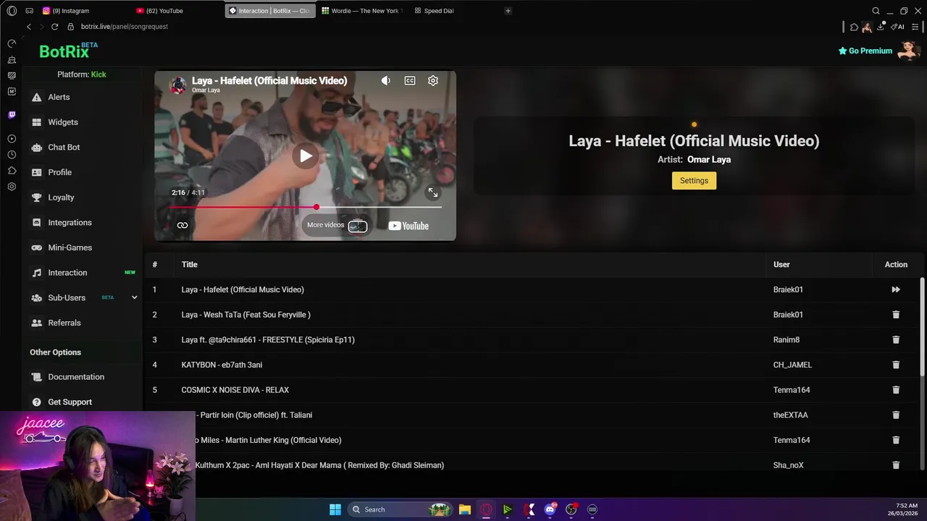Viewport: 927px width, 521px height.
Task: Remove the COSMIC X NOISE DIVA - RELAX request
Action: tap(896, 390)
